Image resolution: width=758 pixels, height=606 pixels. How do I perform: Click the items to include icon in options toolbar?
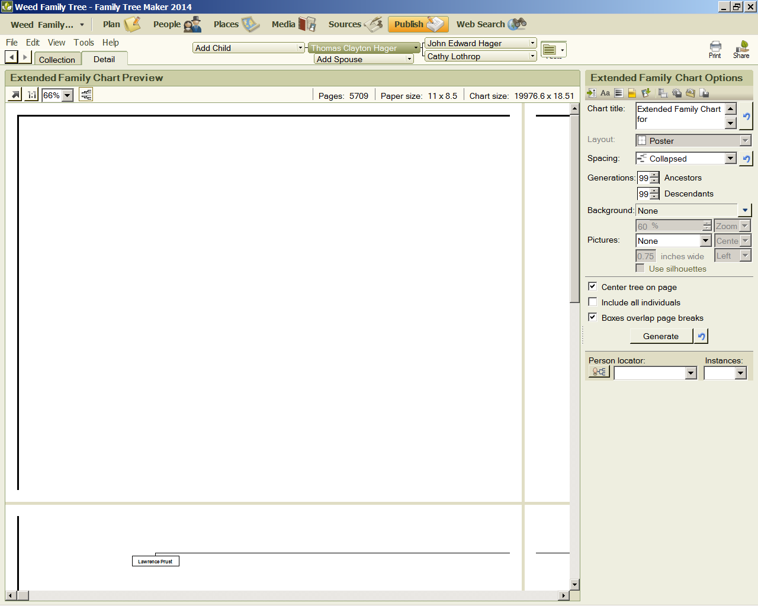591,93
